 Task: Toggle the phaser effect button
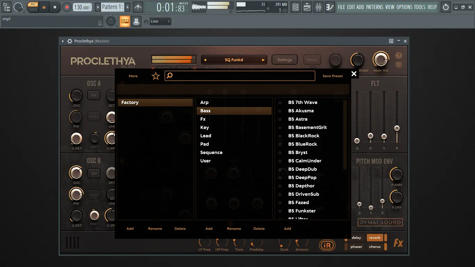356,247
